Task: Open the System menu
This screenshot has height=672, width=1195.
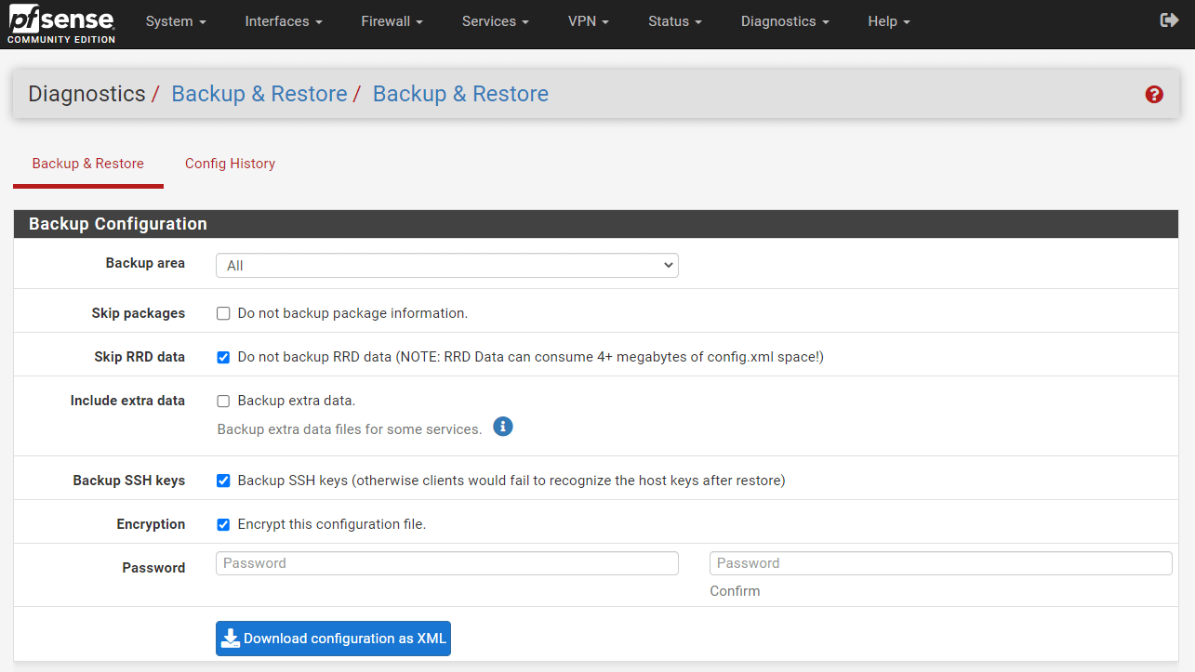Action: pyautogui.click(x=176, y=21)
